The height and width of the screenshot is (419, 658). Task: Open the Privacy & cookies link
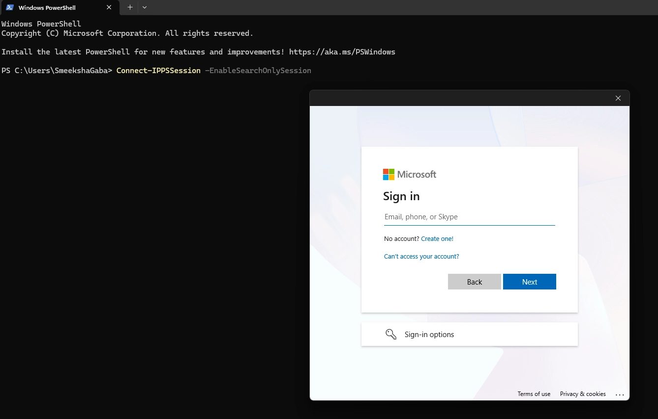(x=582, y=394)
